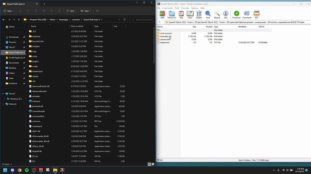Click Extract To in WinRAR toolbar

click(x=172, y=14)
